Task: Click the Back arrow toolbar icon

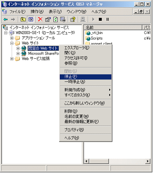Action: [6, 19]
